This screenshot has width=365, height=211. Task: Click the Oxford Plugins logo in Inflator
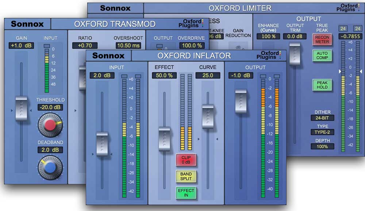click(269, 55)
